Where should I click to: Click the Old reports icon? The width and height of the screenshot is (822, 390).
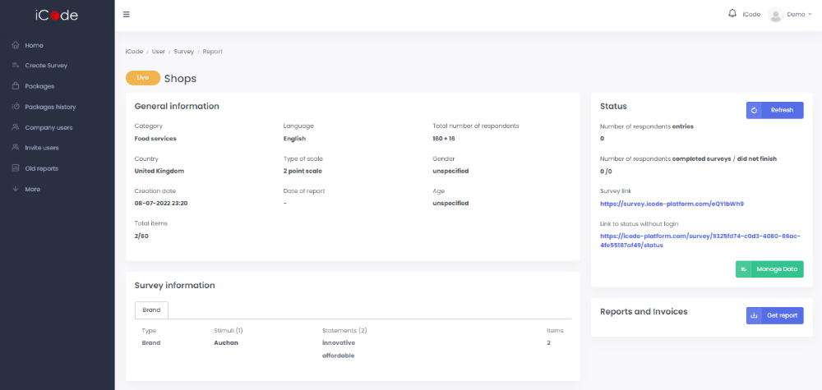click(16, 168)
